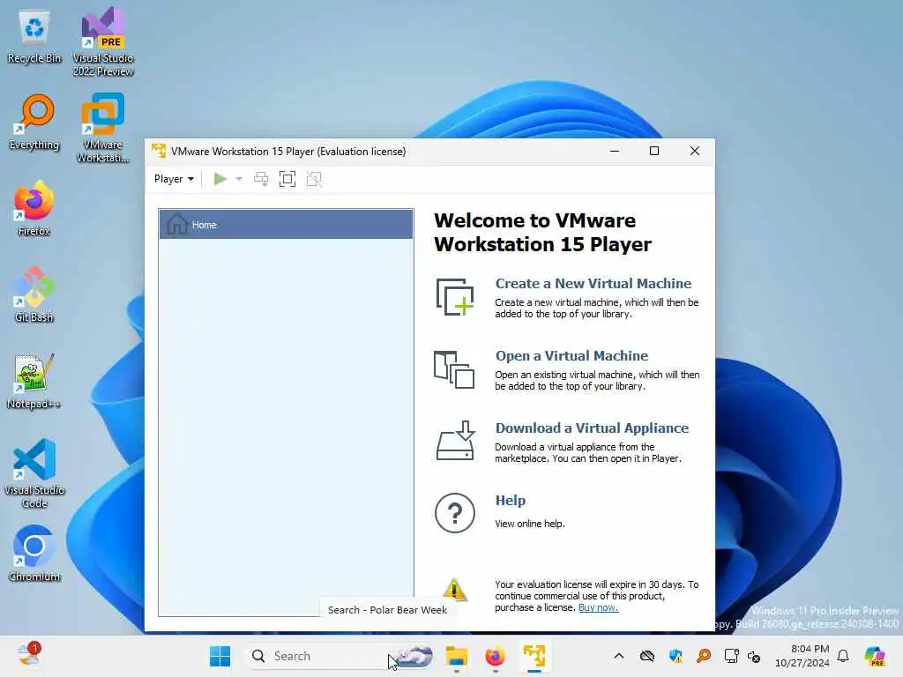Click the network display tray icon
Image resolution: width=903 pixels, height=677 pixels.
[731, 656]
